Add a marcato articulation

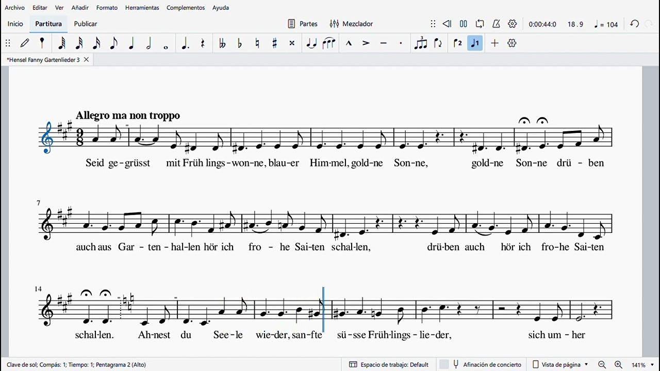click(349, 43)
